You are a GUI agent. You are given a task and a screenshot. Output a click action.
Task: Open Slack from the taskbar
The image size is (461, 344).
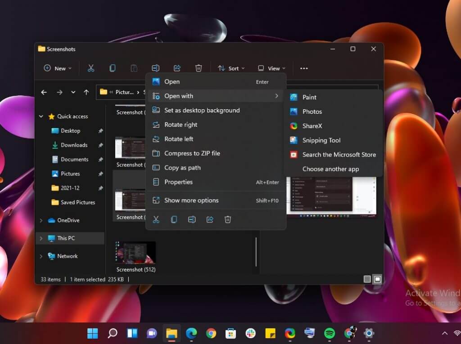[x=250, y=333]
